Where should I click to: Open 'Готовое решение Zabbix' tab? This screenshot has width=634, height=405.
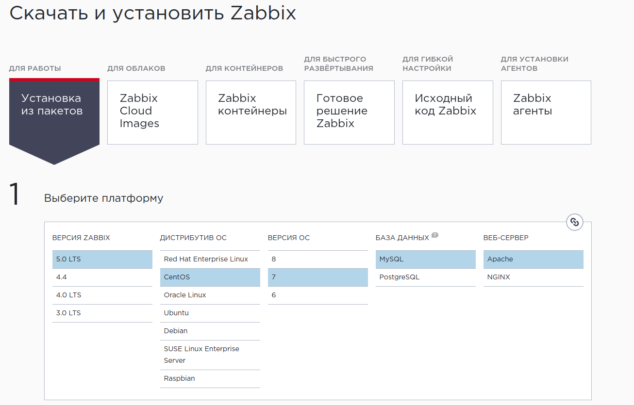pos(349,113)
